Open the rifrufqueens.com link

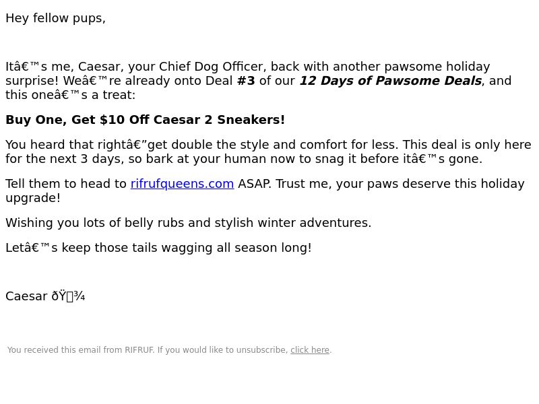(182, 184)
